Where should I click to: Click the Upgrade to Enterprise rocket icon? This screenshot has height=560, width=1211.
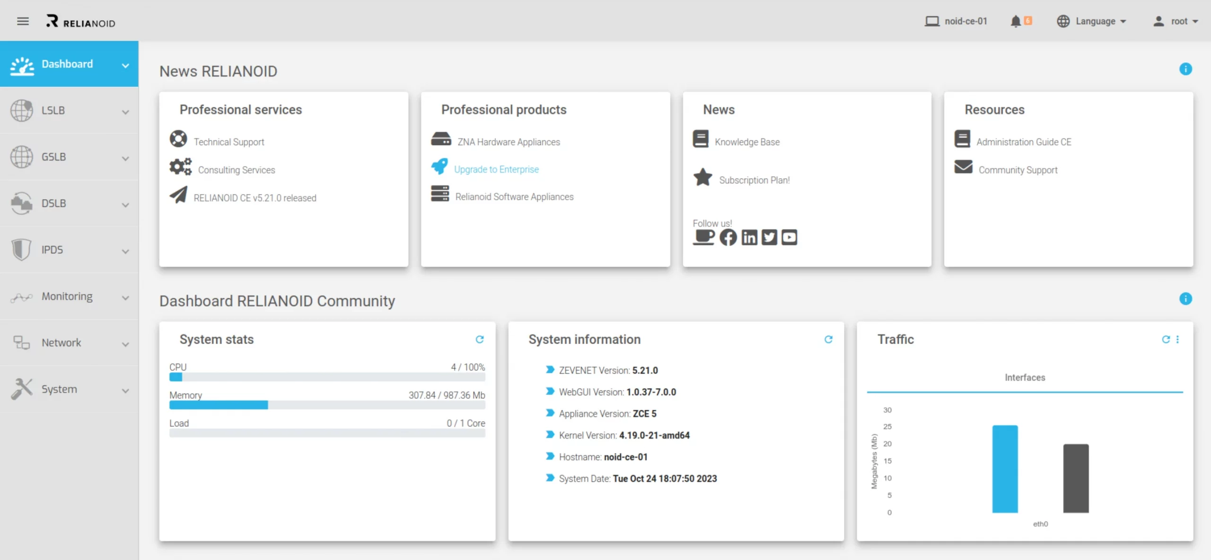439,166
